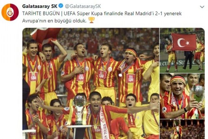
Task: Open the player holding trophy photo
Action: pos(182,96)
